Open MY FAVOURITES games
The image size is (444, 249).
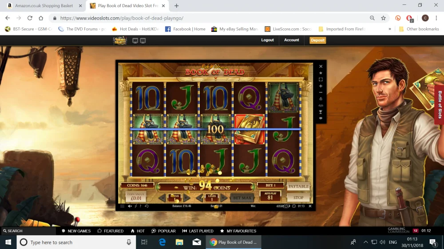point(238,231)
